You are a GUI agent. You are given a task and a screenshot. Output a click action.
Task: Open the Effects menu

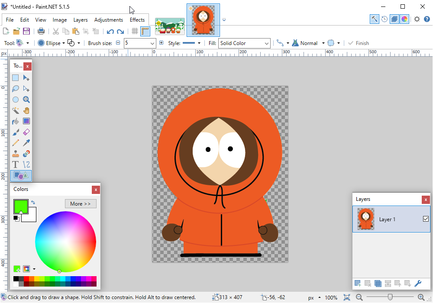(137, 20)
